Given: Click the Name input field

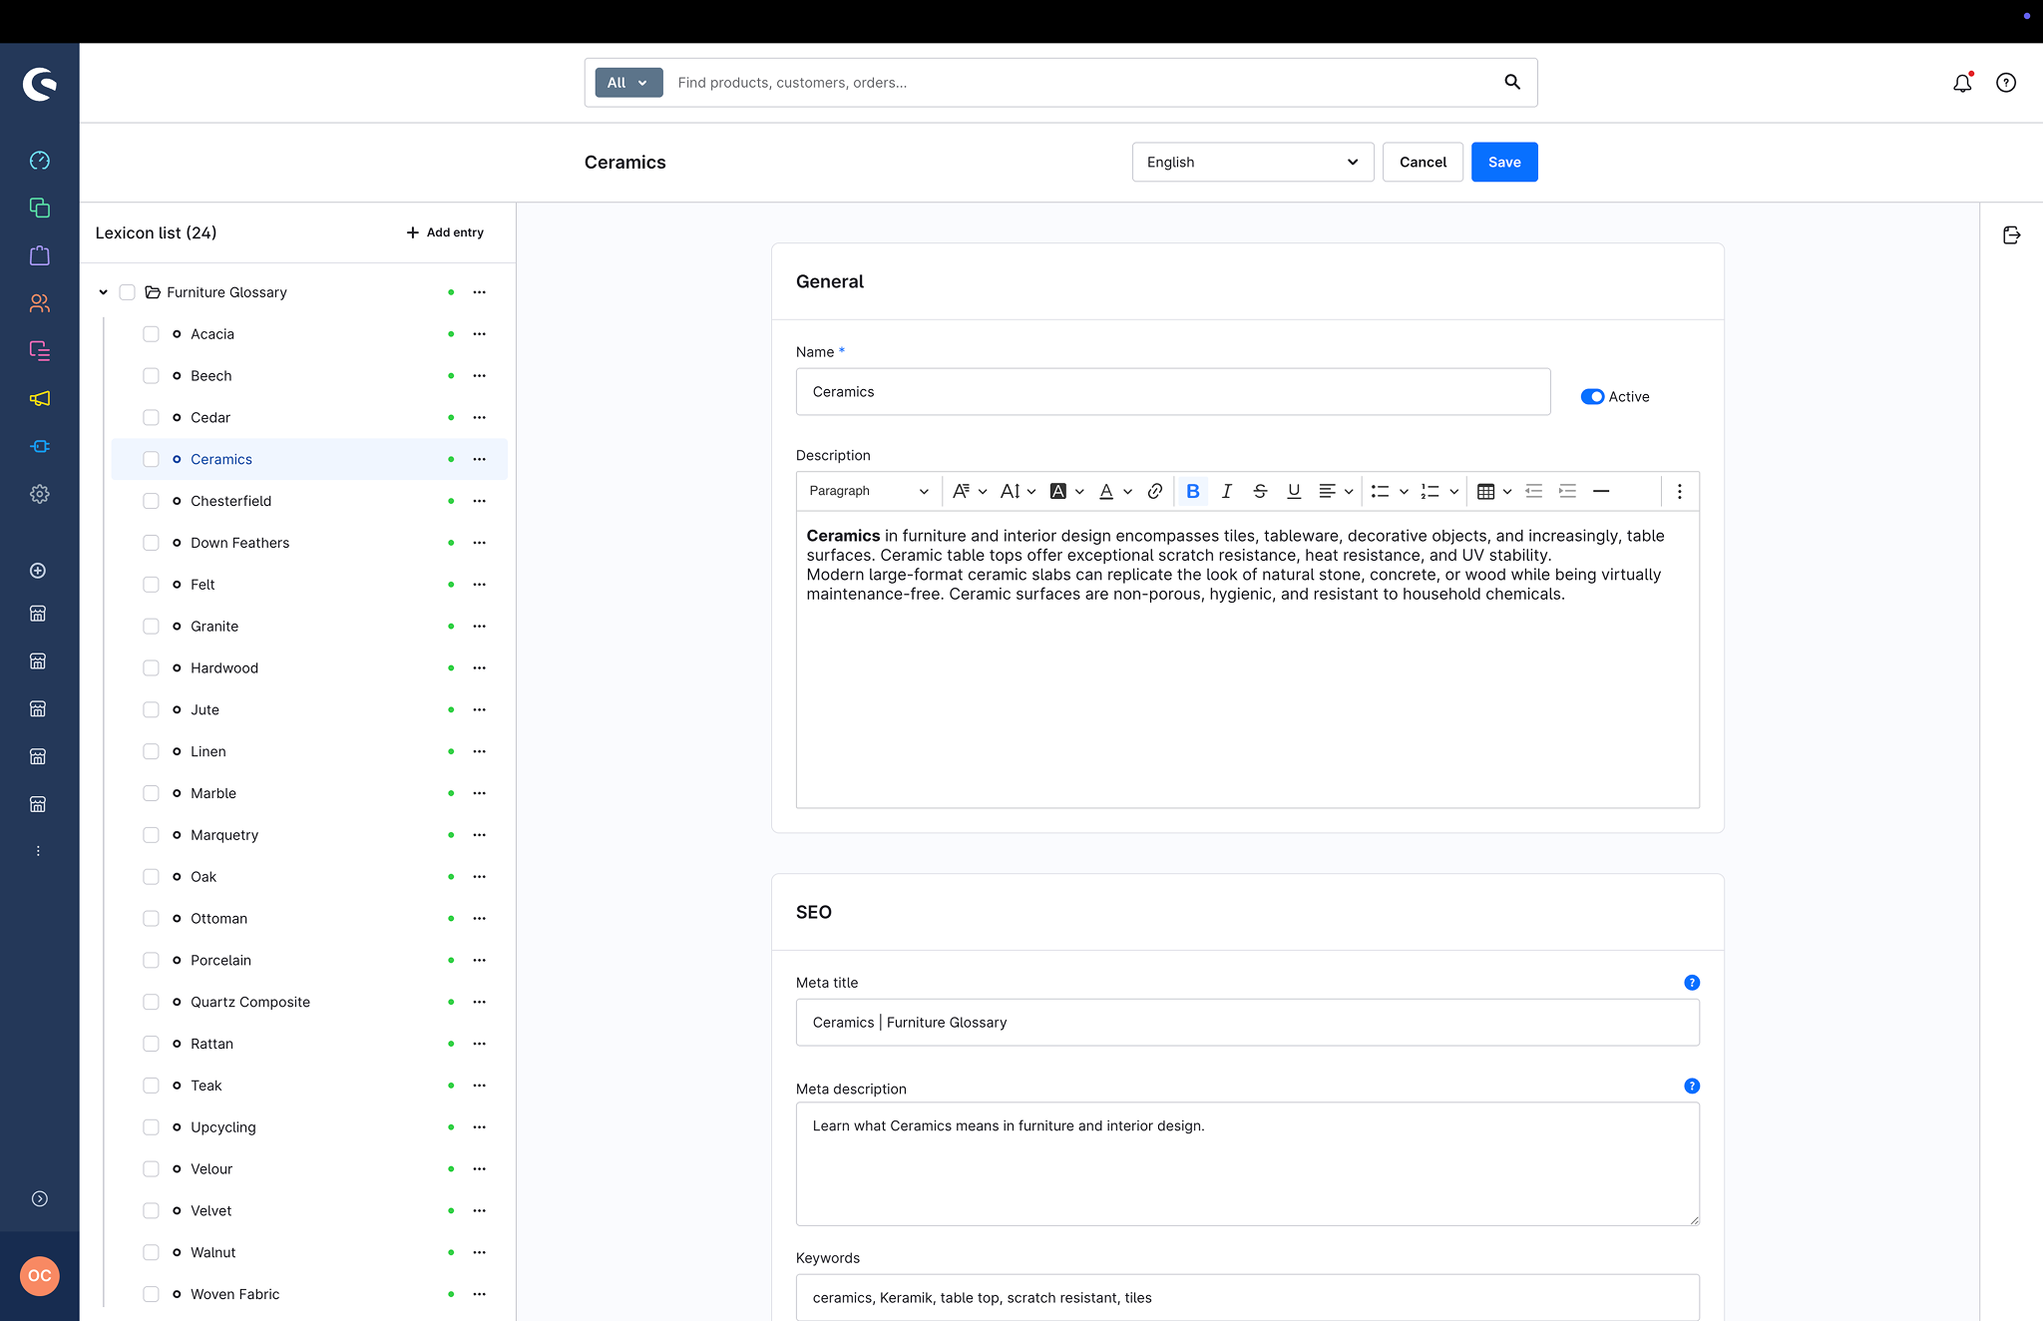Looking at the screenshot, I should [1173, 391].
